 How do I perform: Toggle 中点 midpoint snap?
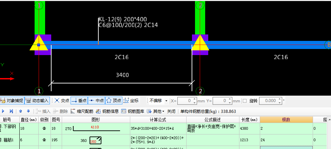tap(96, 101)
